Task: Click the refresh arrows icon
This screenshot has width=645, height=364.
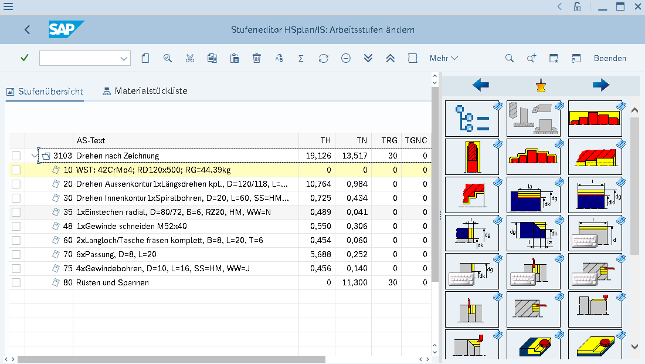Action: tap(323, 59)
